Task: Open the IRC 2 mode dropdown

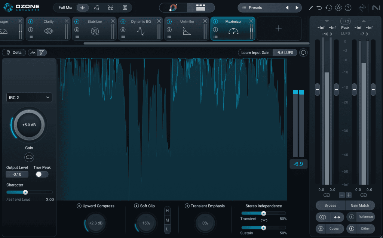Action: point(29,98)
